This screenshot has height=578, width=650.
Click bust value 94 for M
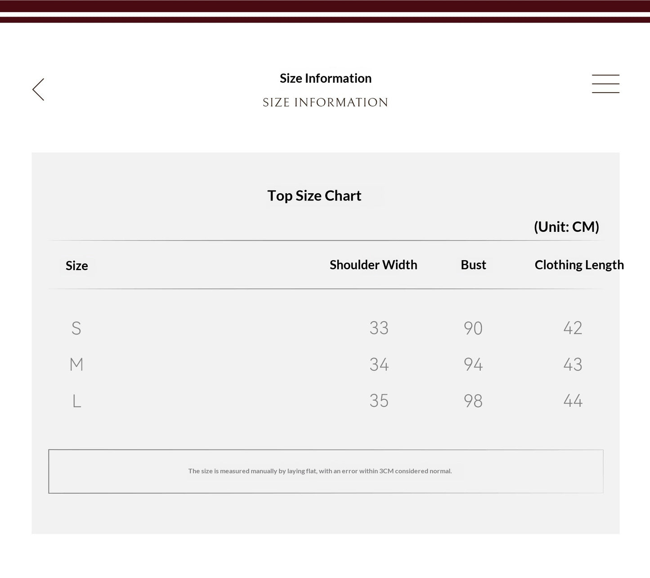[x=473, y=364]
